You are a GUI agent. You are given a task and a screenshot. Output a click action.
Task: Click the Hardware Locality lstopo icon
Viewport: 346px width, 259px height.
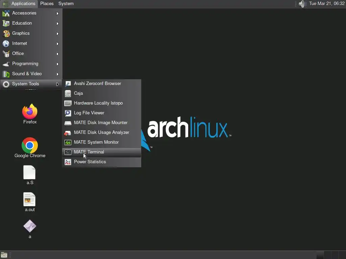pos(68,103)
